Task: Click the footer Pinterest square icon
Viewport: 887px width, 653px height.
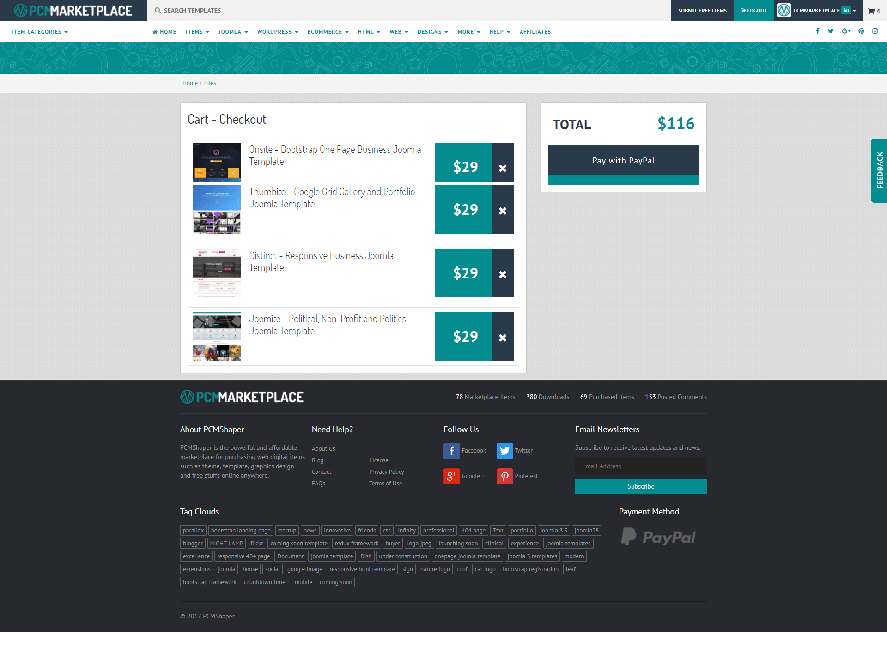Action: tap(504, 476)
